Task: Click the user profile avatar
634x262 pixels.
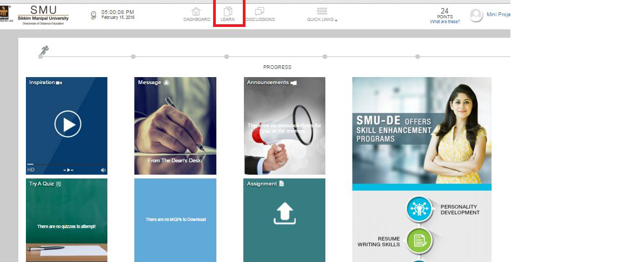Action: coord(475,15)
